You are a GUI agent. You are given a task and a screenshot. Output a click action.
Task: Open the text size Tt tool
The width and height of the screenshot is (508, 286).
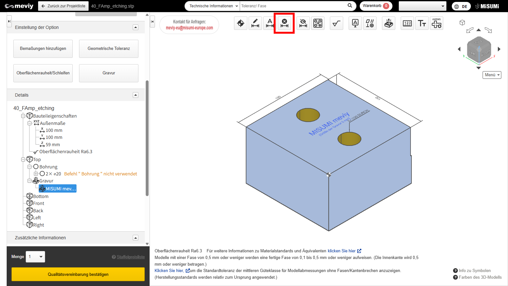422,23
